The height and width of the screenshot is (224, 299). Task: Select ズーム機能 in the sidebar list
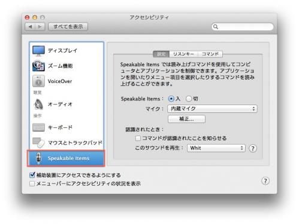click(x=60, y=66)
